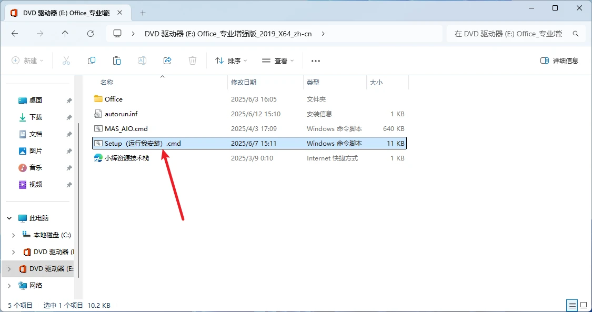Open 桌面 in the sidebar
Viewport: 592px width, 312px height.
pyautogui.click(x=36, y=100)
